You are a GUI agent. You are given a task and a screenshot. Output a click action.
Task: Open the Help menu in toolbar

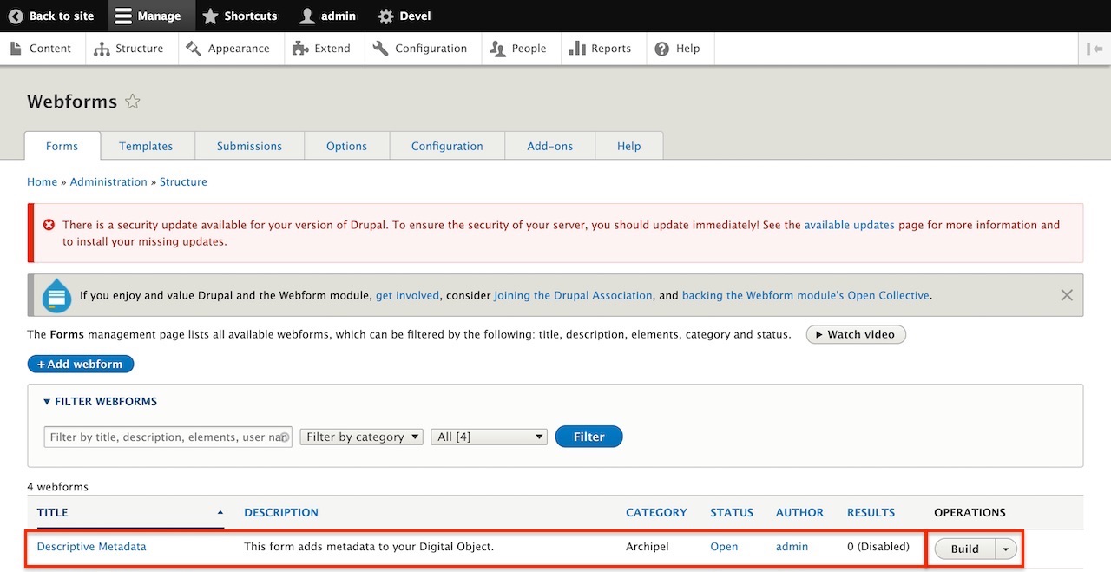pyautogui.click(x=677, y=49)
